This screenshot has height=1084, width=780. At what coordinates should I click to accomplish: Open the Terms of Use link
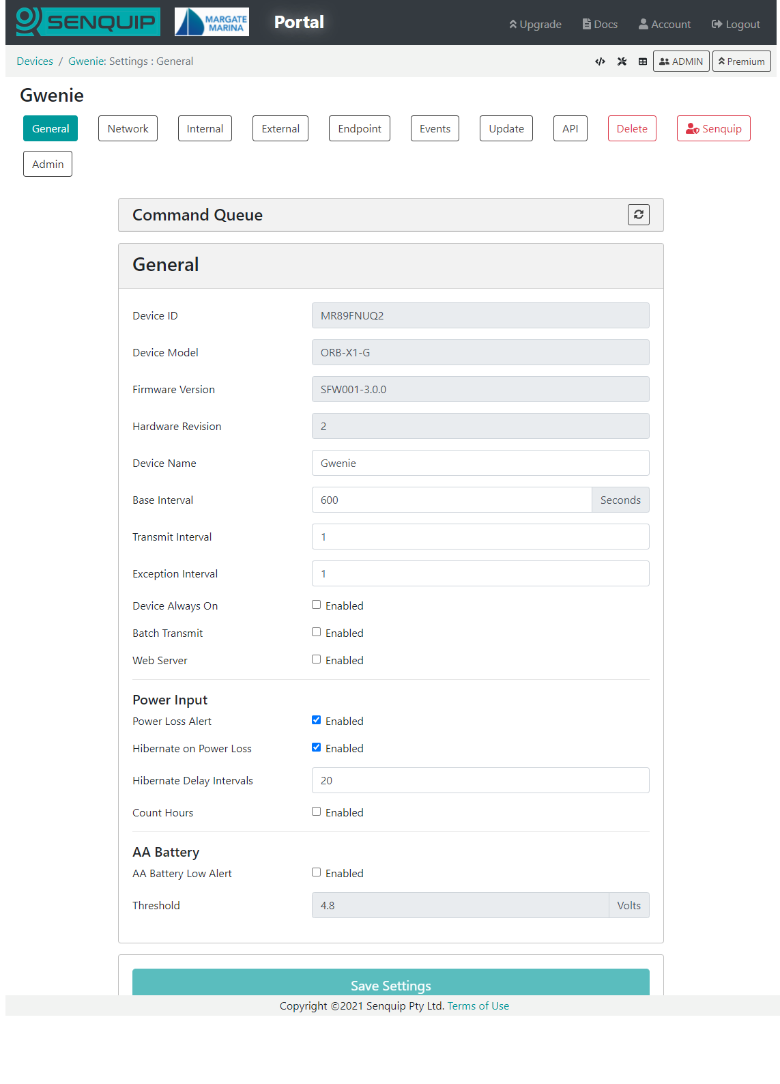click(x=478, y=1005)
